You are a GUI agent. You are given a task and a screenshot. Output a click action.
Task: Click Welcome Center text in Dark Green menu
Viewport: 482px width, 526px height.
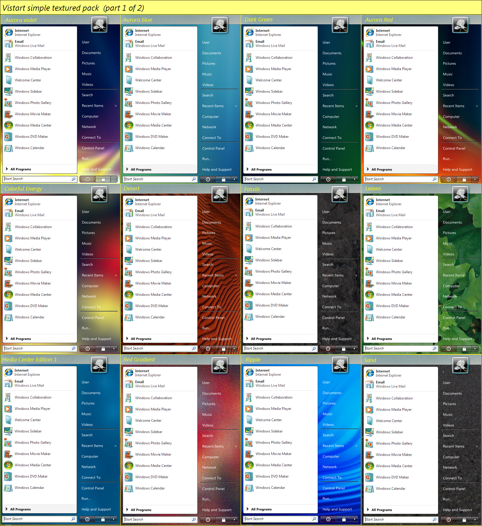(268, 80)
